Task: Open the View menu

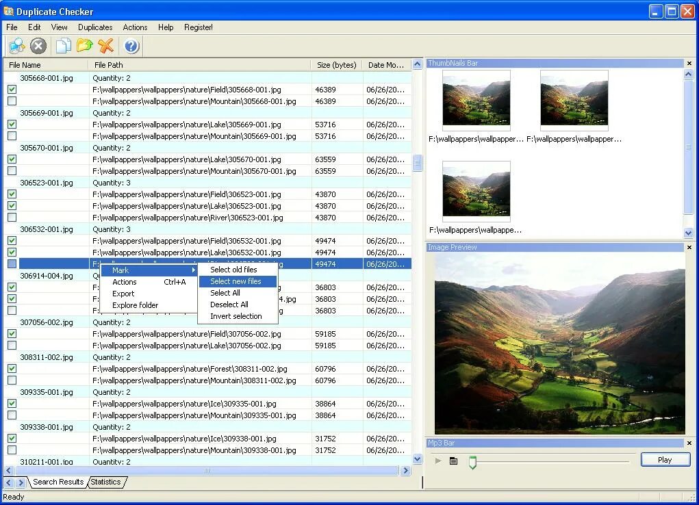Action: (60, 27)
